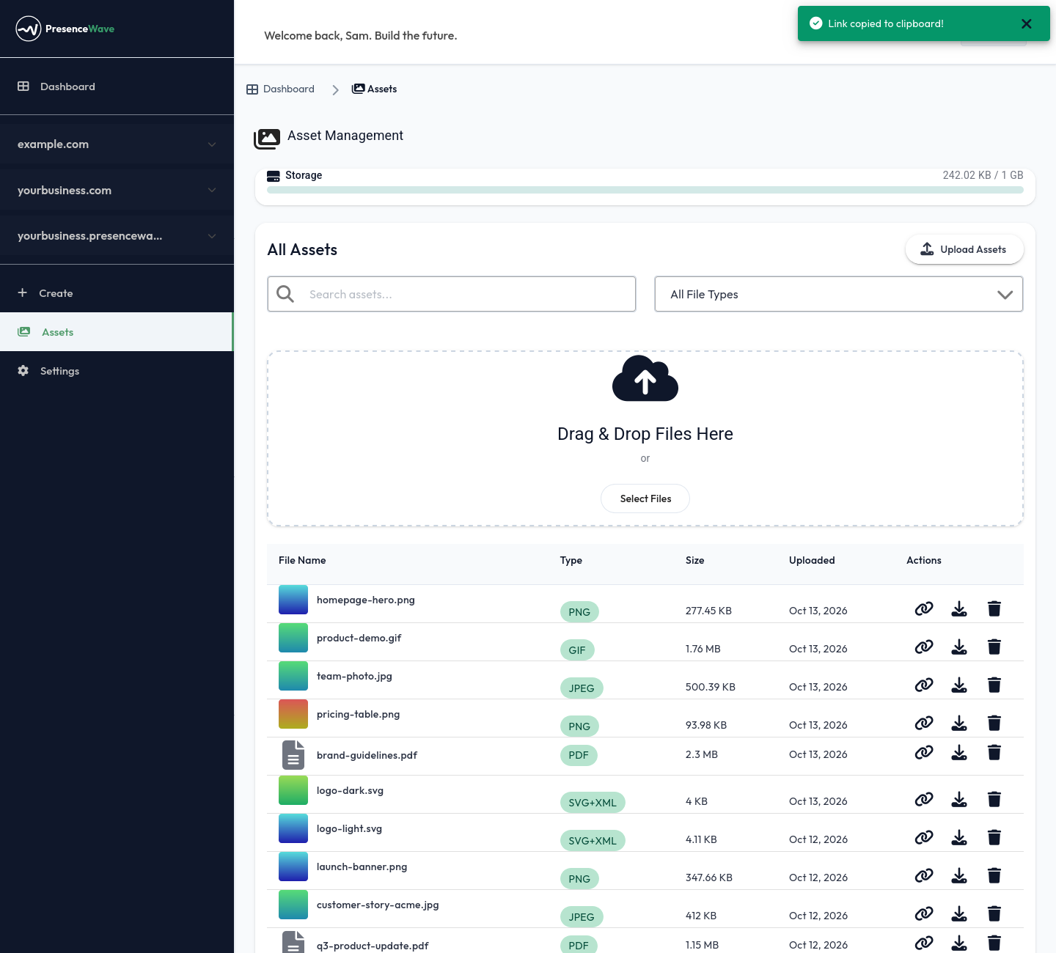Copy link for pricing-table.png
This screenshot has height=953, width=1056.
point(924,723)
